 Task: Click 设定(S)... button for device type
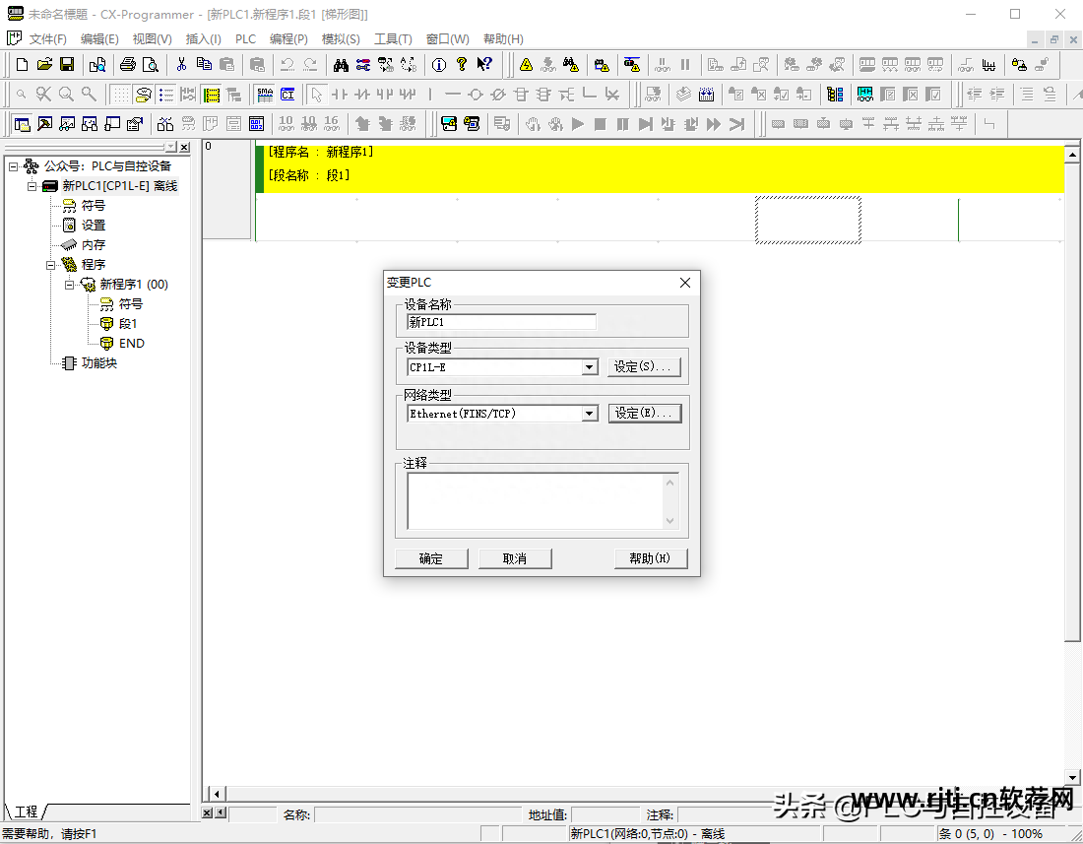pos(645,366)
